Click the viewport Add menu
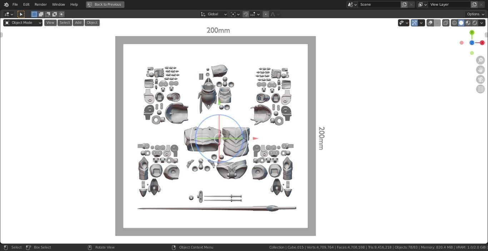This screenshot has width=488, height=251. 78,23
